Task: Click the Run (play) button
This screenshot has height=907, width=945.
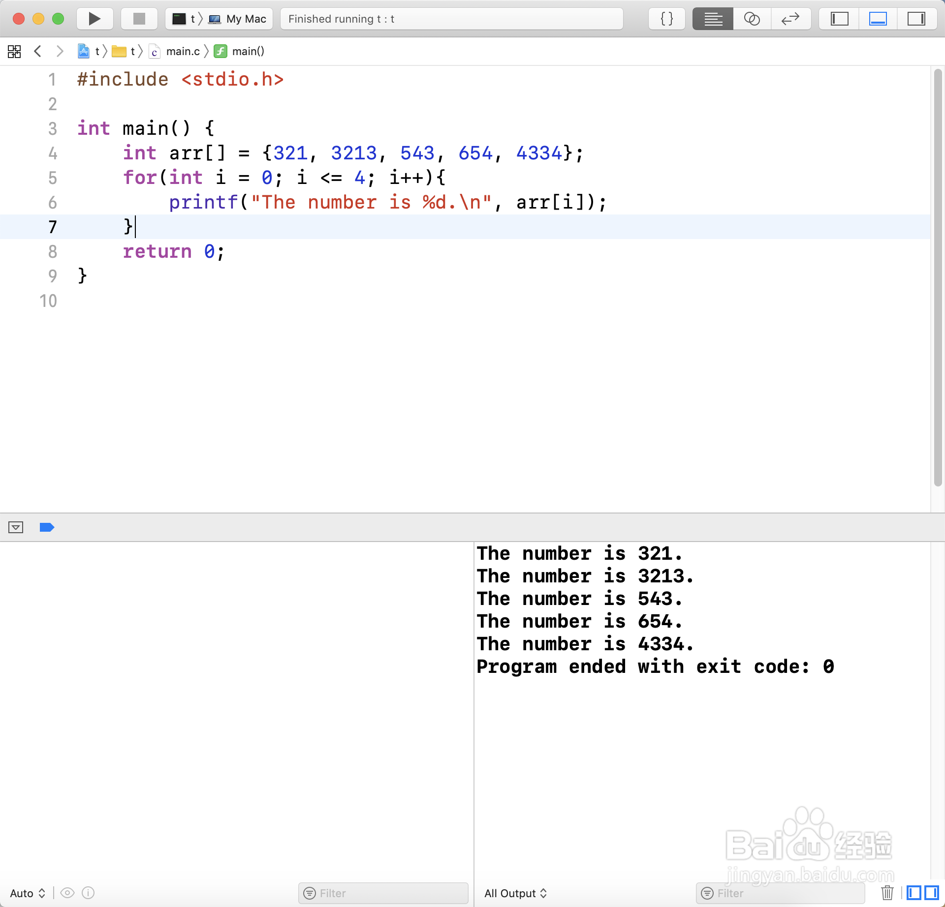Action: 94,19
